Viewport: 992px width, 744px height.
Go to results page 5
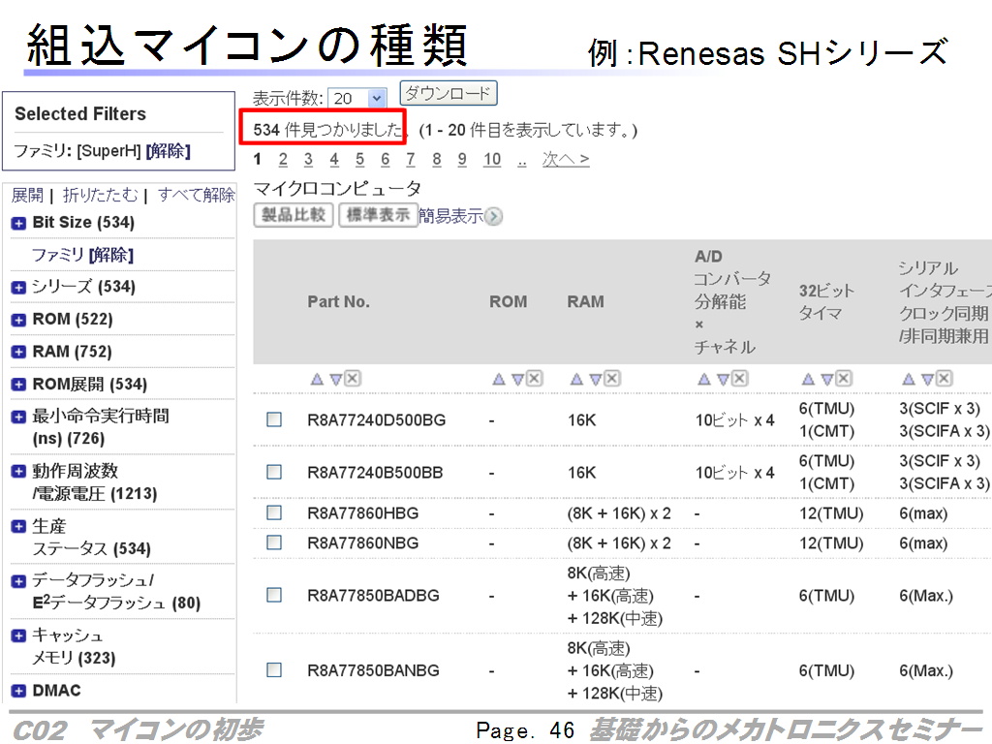point(359,160)
